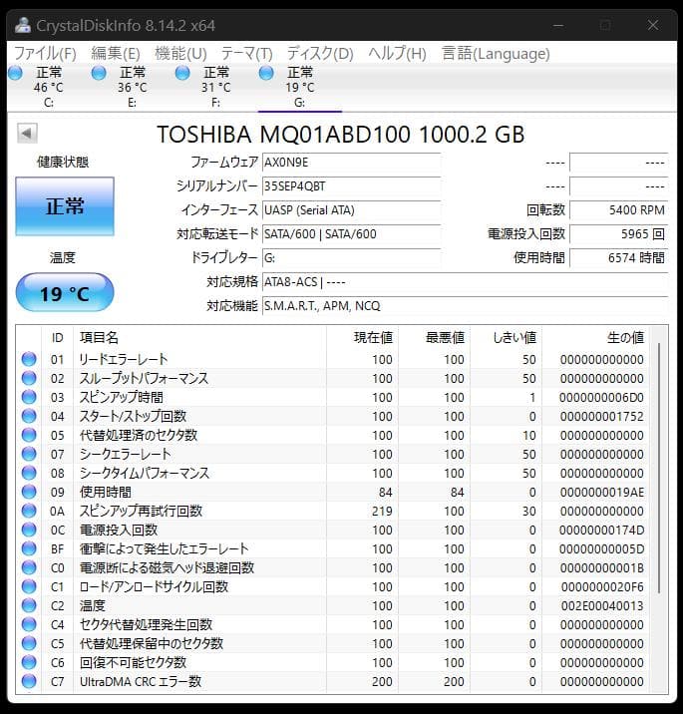Click the status icon for 09 使用時間
This screenshot has height=714, width=683.
click(29, 492)
